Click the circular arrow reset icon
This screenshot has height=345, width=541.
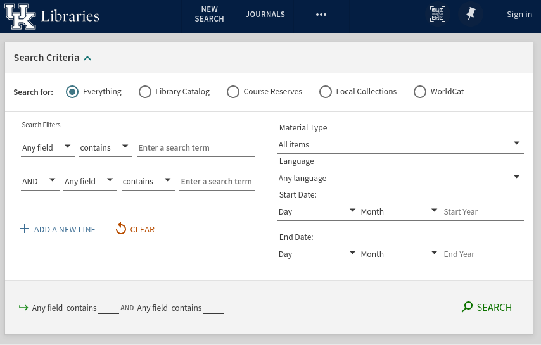121,229
